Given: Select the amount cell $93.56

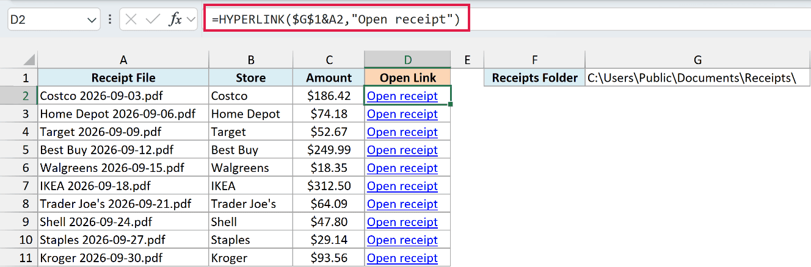Looking at the screenshot, I should 329,258.
